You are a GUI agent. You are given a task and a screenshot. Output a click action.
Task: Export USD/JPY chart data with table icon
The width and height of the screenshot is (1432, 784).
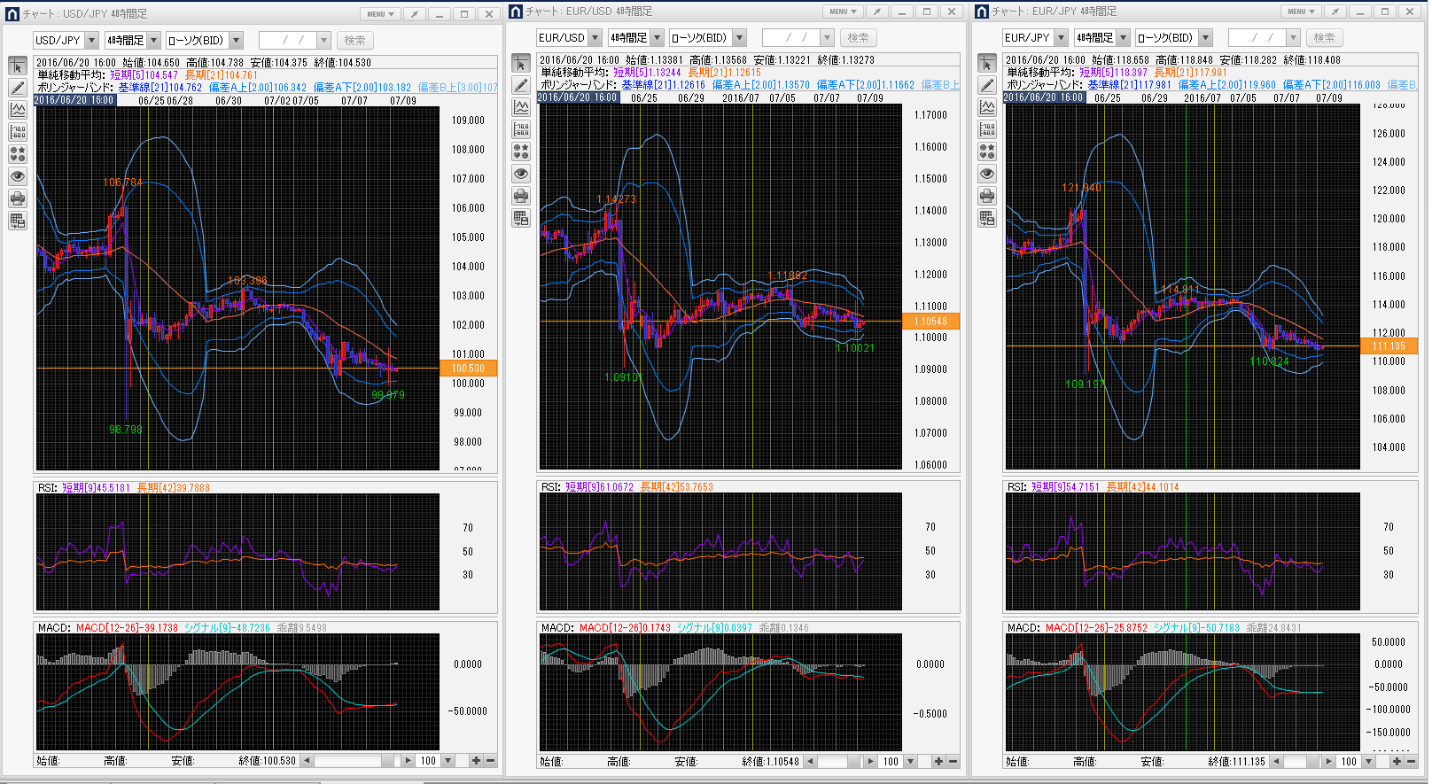point(18,221)
